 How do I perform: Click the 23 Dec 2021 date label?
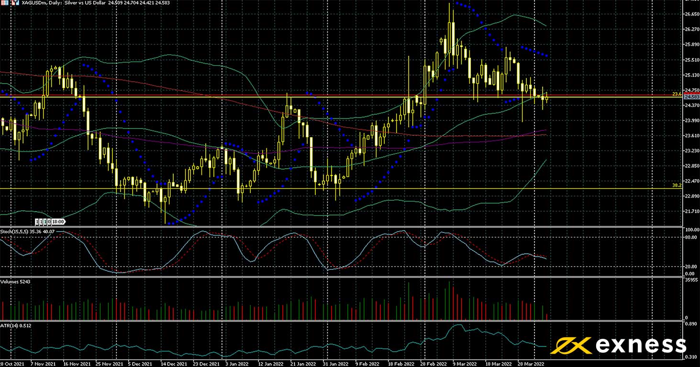click(x=207, y=364)
